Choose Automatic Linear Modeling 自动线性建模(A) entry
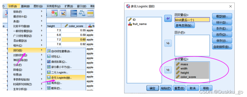Screen dimensions: 247x97 [x=66, y=51]
